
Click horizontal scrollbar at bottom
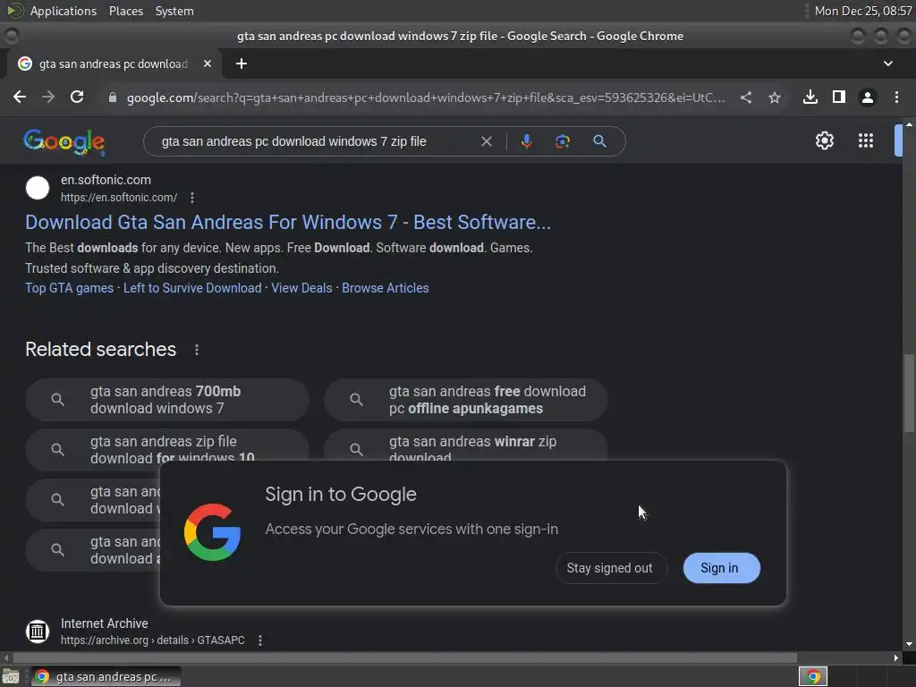pos(404,657)
